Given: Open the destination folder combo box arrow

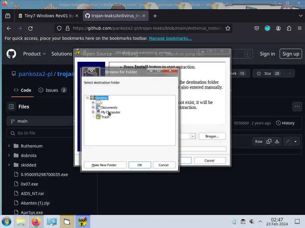Looking at the screenshot, I should [193, 136].
